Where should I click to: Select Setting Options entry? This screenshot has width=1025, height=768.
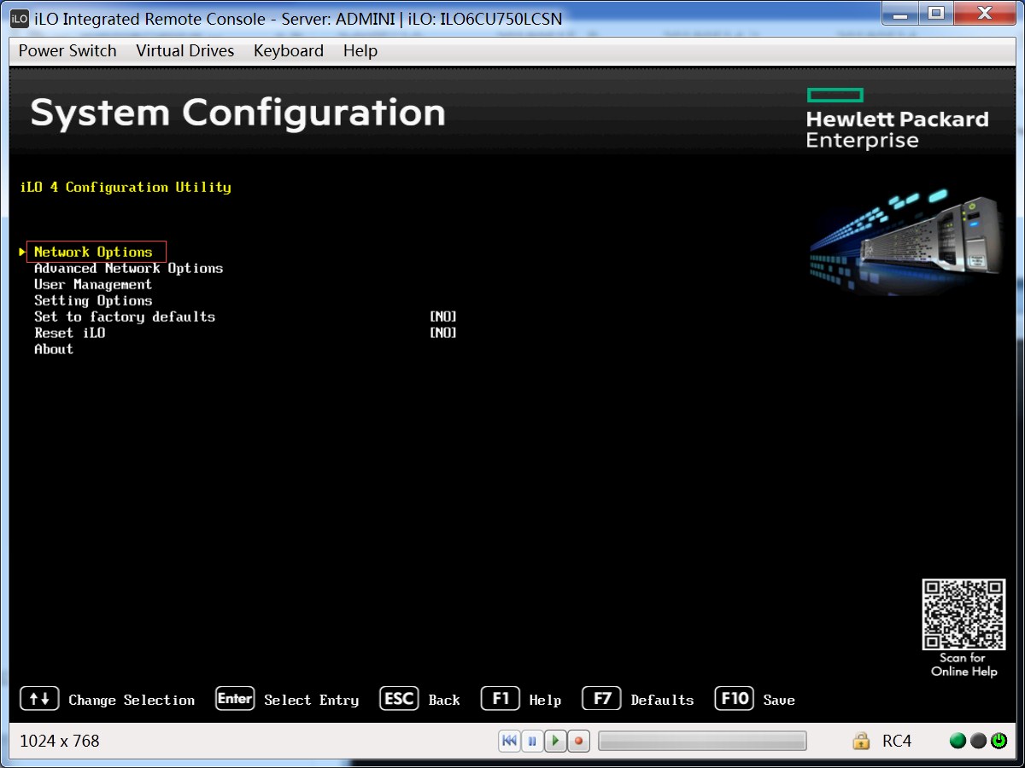tap(93, 300)
